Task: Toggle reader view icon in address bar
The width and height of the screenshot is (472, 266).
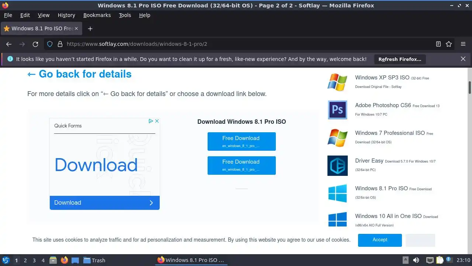Action: [x=438, y=44]
